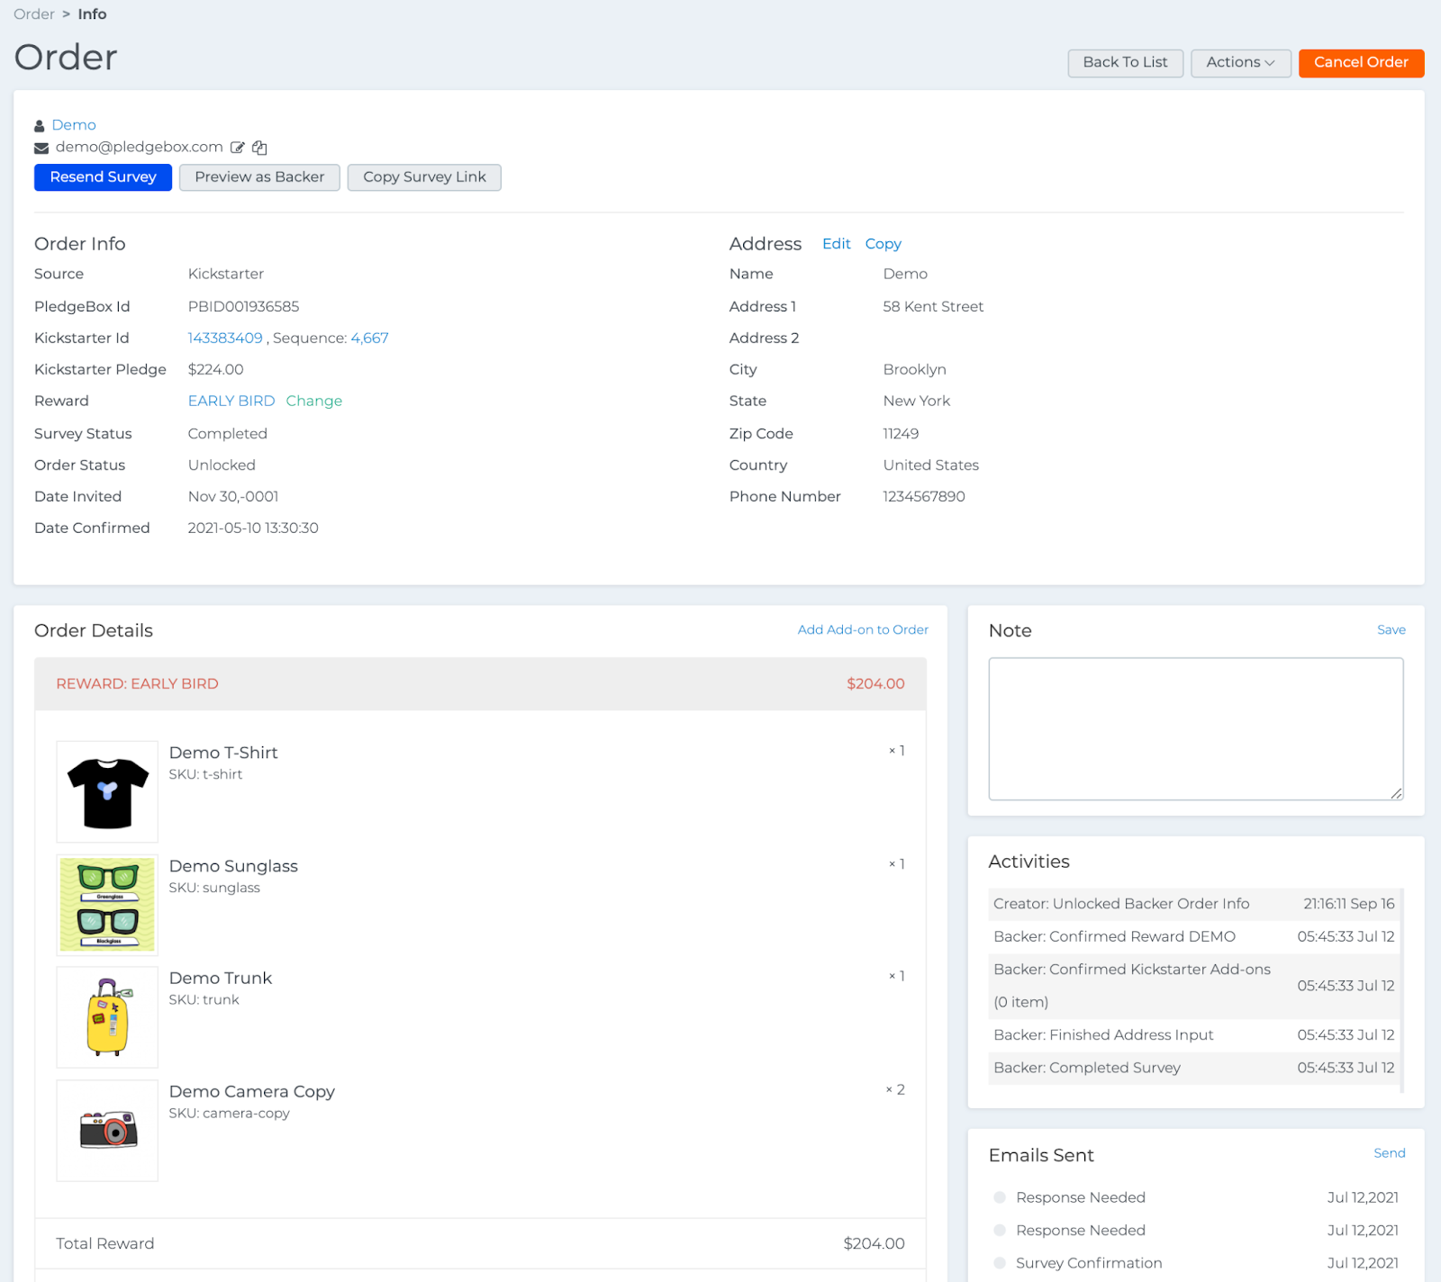The height and width of the screenshot is (1282, 1441).
Task: Click the Date Confirmed value 2021-05-10 13:30:30
Action: pos(253,528)
